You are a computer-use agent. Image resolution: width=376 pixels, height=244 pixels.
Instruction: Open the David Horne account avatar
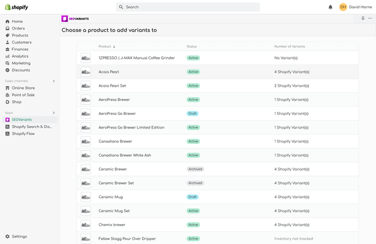coord(343,7)
